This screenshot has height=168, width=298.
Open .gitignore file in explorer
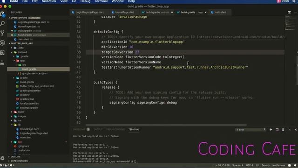click(24, 146)
